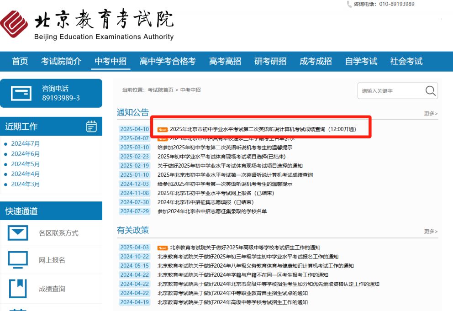This screenshot has height=311, width=453.
Task: Go to the 首页 menu item
Action: click(x=20, y=61)
